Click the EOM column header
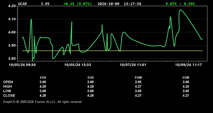The image size is (213, 113). 186,78
